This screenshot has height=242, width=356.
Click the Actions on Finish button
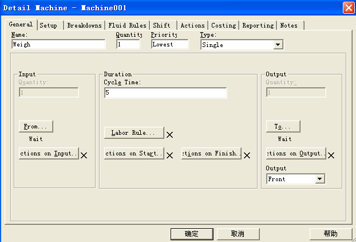coord(211,154)
